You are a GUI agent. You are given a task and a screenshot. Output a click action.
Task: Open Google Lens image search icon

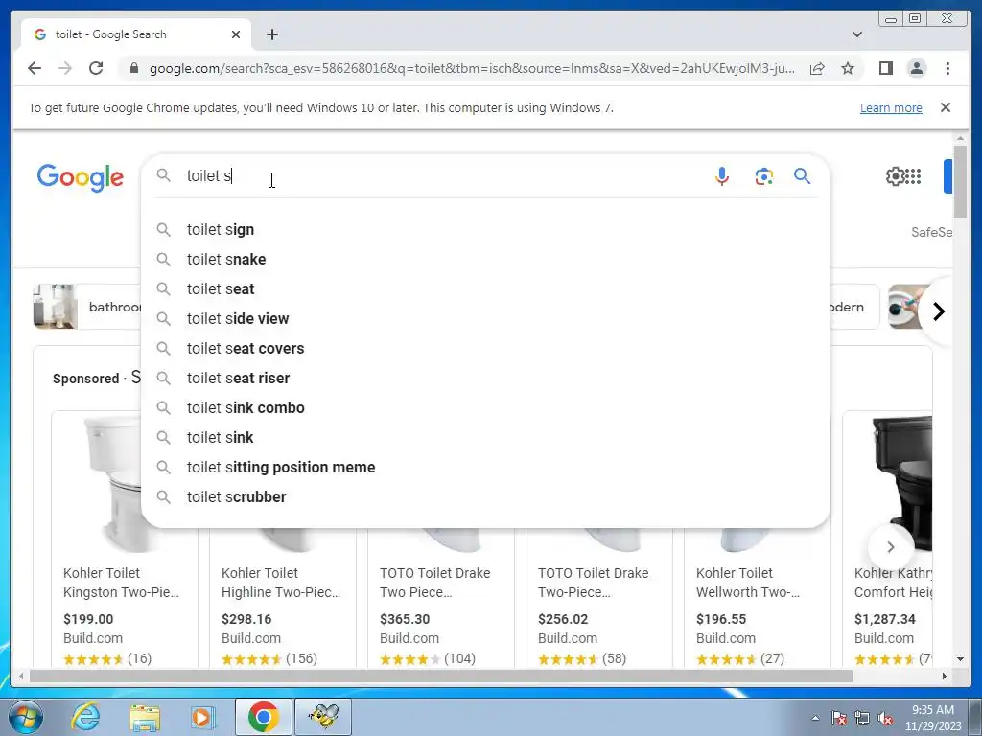click(x=763, y=176)
